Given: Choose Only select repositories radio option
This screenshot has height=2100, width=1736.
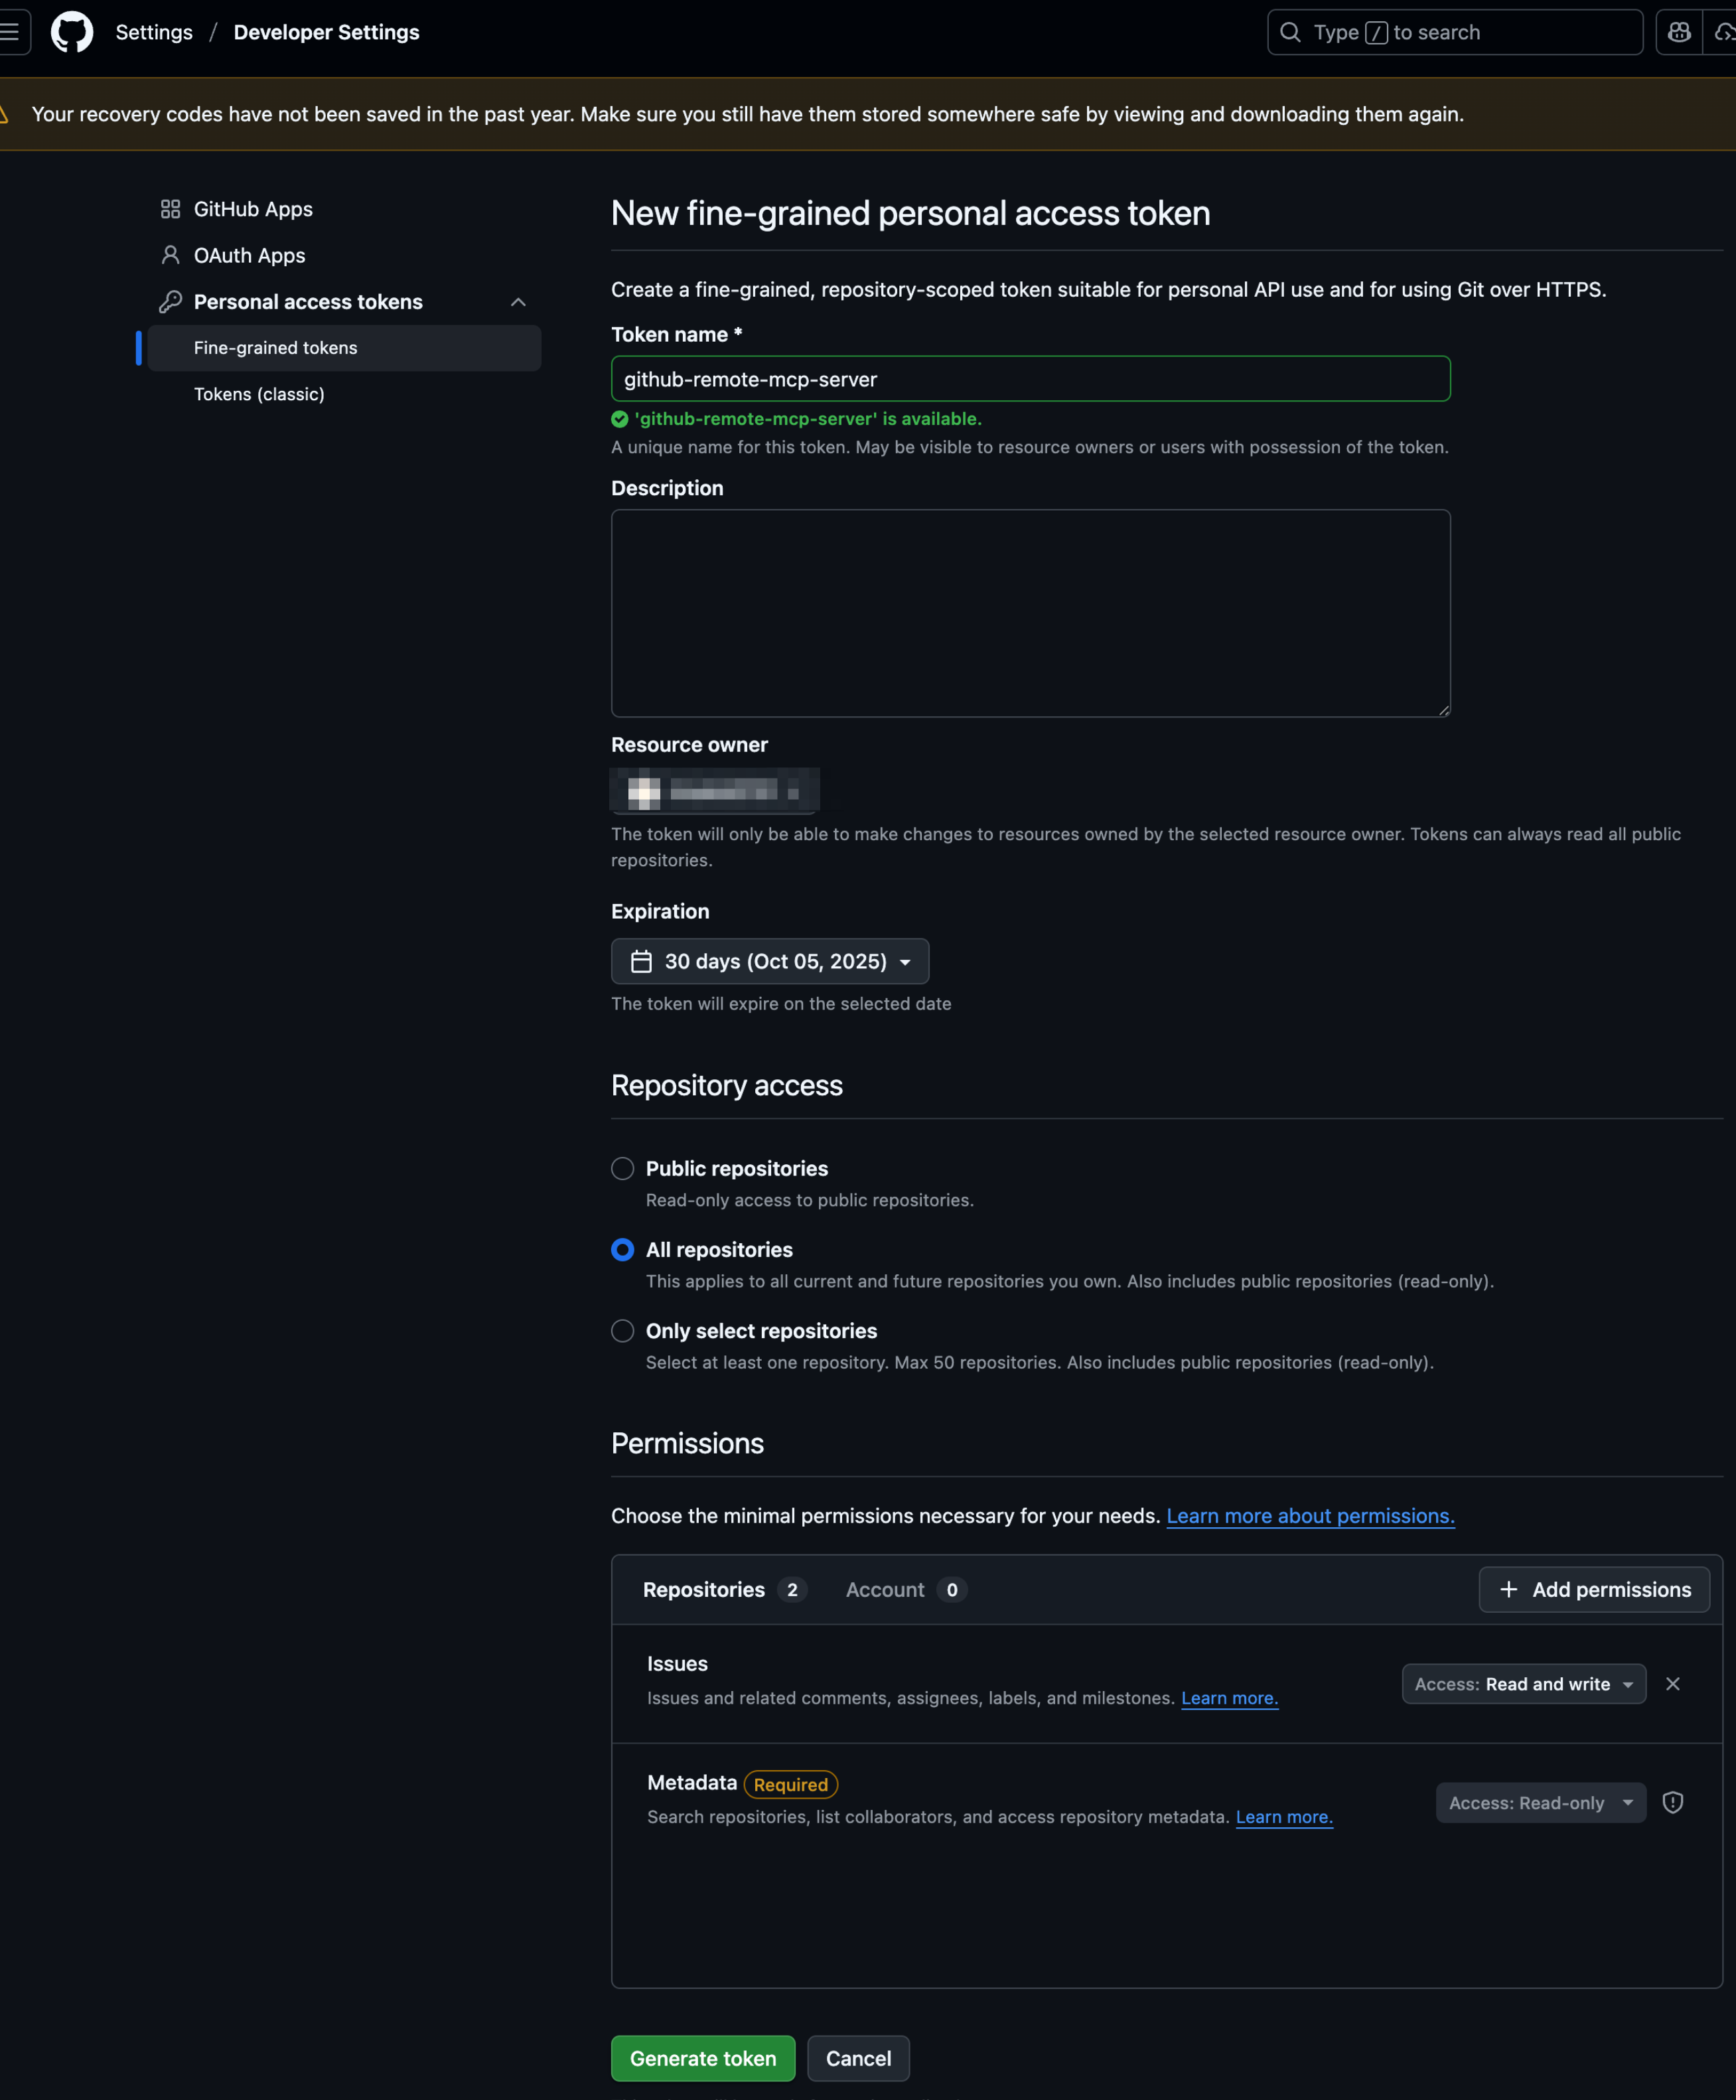Looking at the screenshot, I should [622, 1330].
